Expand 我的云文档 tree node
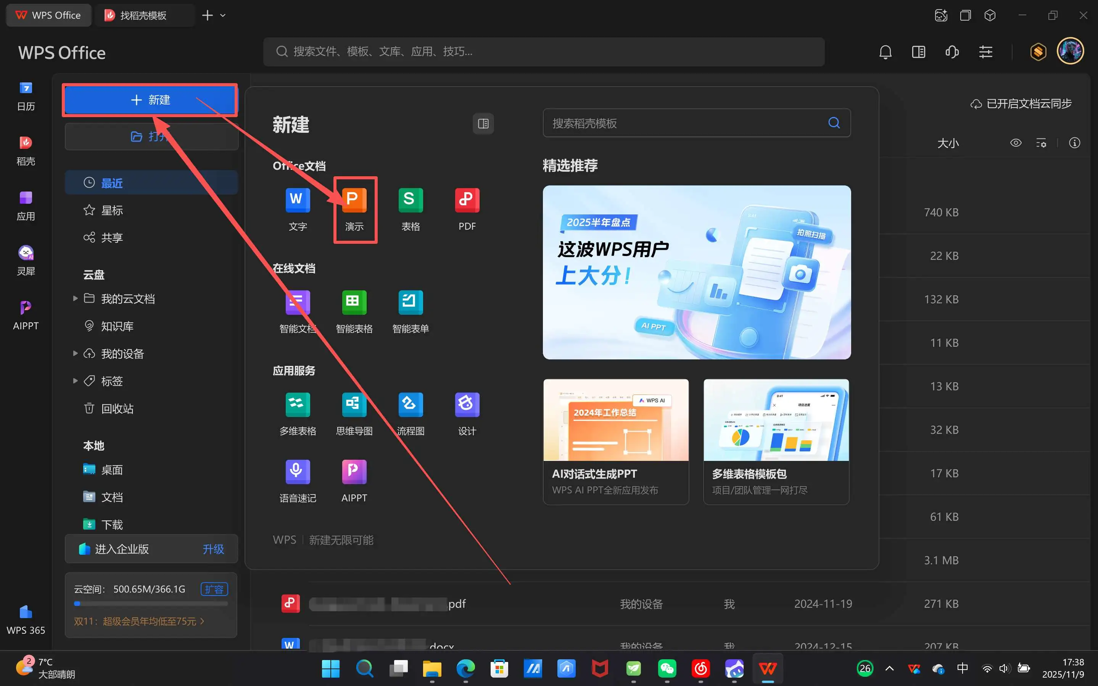Image resolution: width=1098 pixels, height=686 pixels. (75, 298)
